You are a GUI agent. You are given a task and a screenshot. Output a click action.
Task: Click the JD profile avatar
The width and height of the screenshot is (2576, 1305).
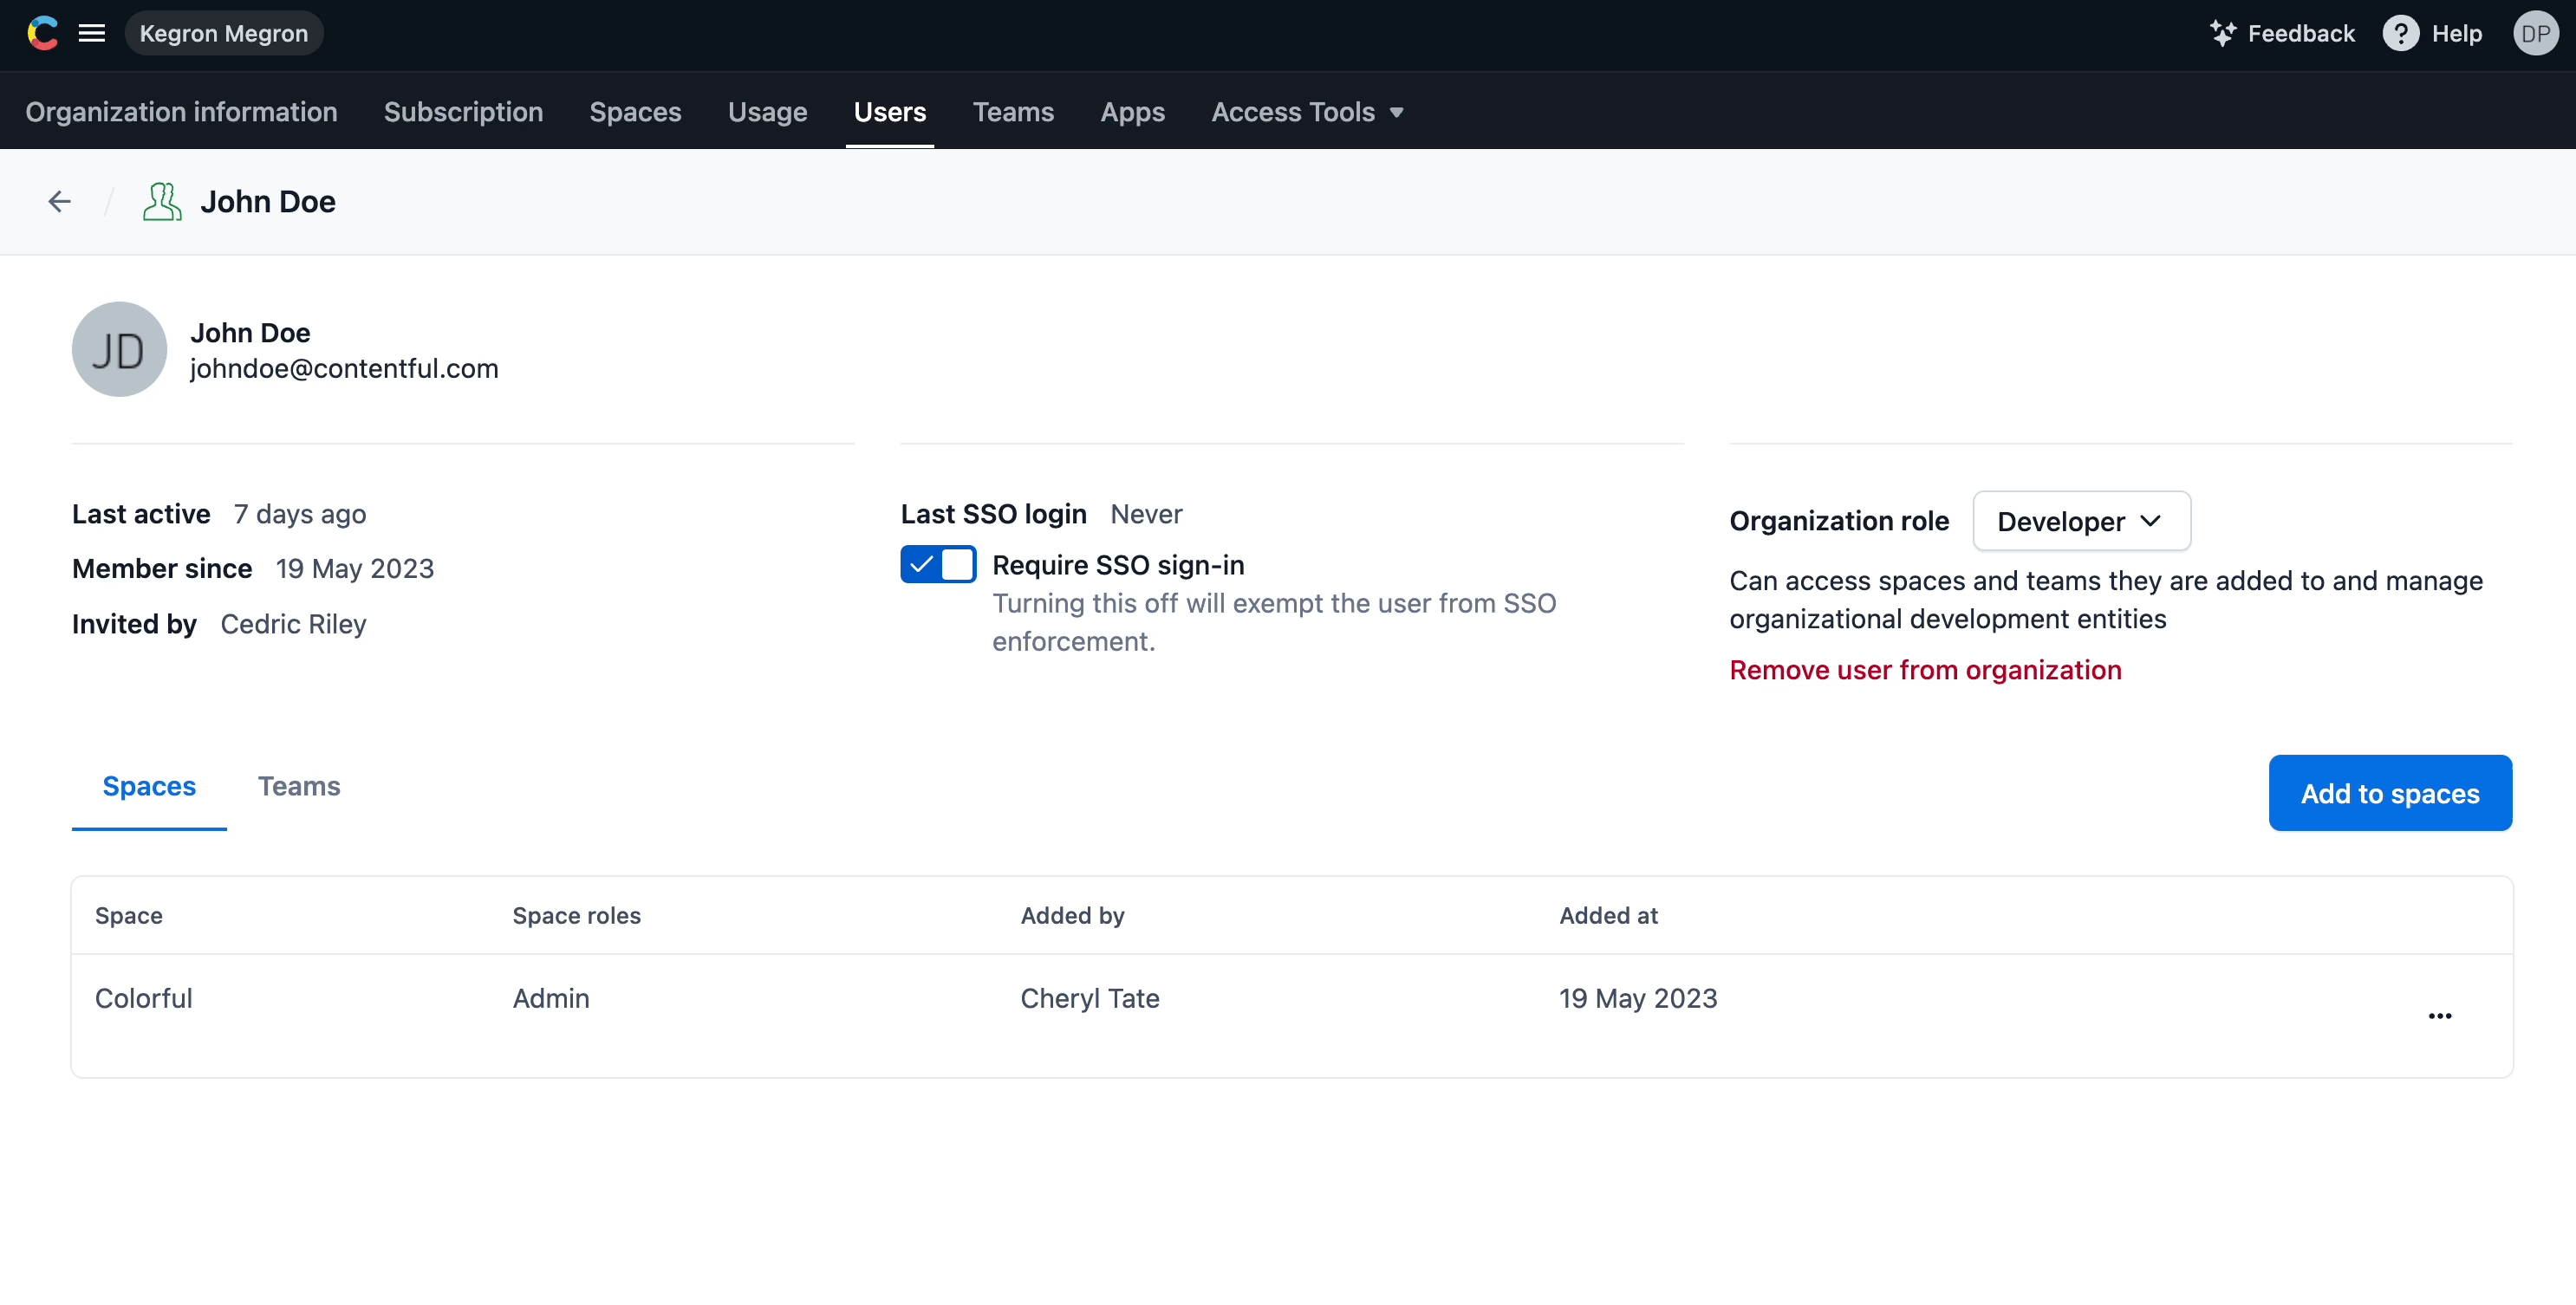[x=119, y=349]
